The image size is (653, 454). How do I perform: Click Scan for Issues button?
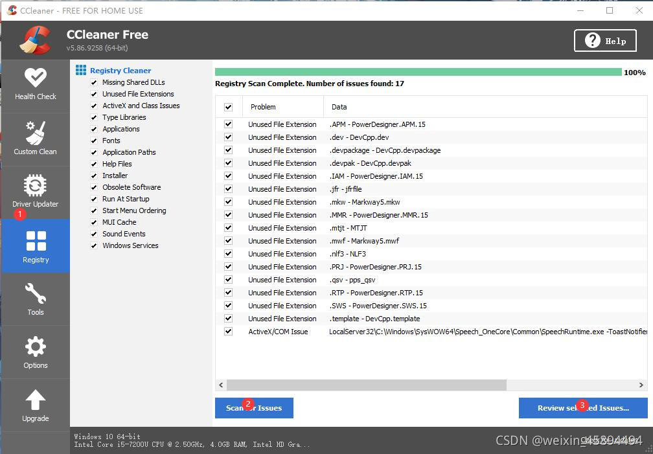click(x=254, y=408)
